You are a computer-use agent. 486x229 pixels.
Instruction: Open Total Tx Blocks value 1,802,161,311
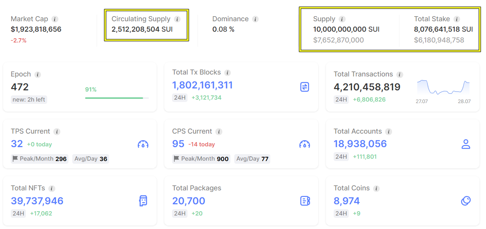(203, 85)
